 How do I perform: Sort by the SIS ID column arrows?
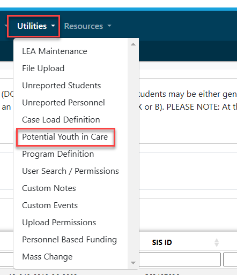pyautogui.click(x=217, y=242)
